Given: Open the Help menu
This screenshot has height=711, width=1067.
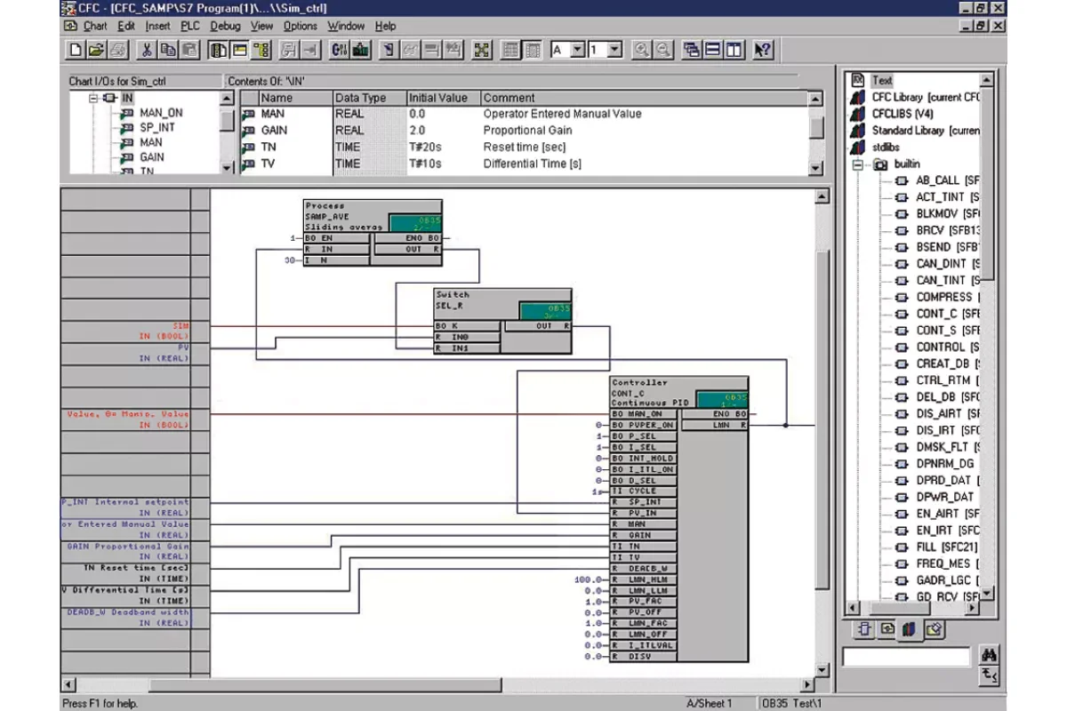Looking at the screenshot, I should tap(385, 26).
